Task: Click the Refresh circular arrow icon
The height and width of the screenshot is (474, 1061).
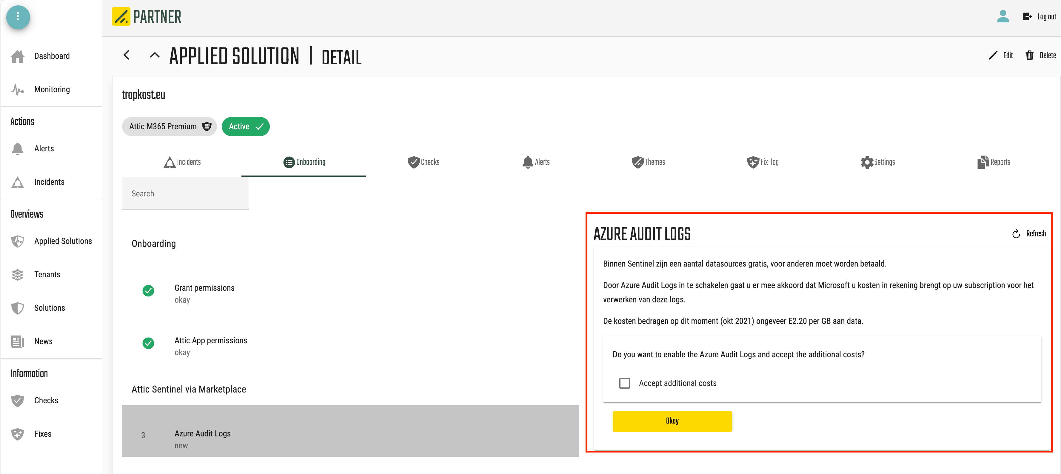Action: point(1016,234)
